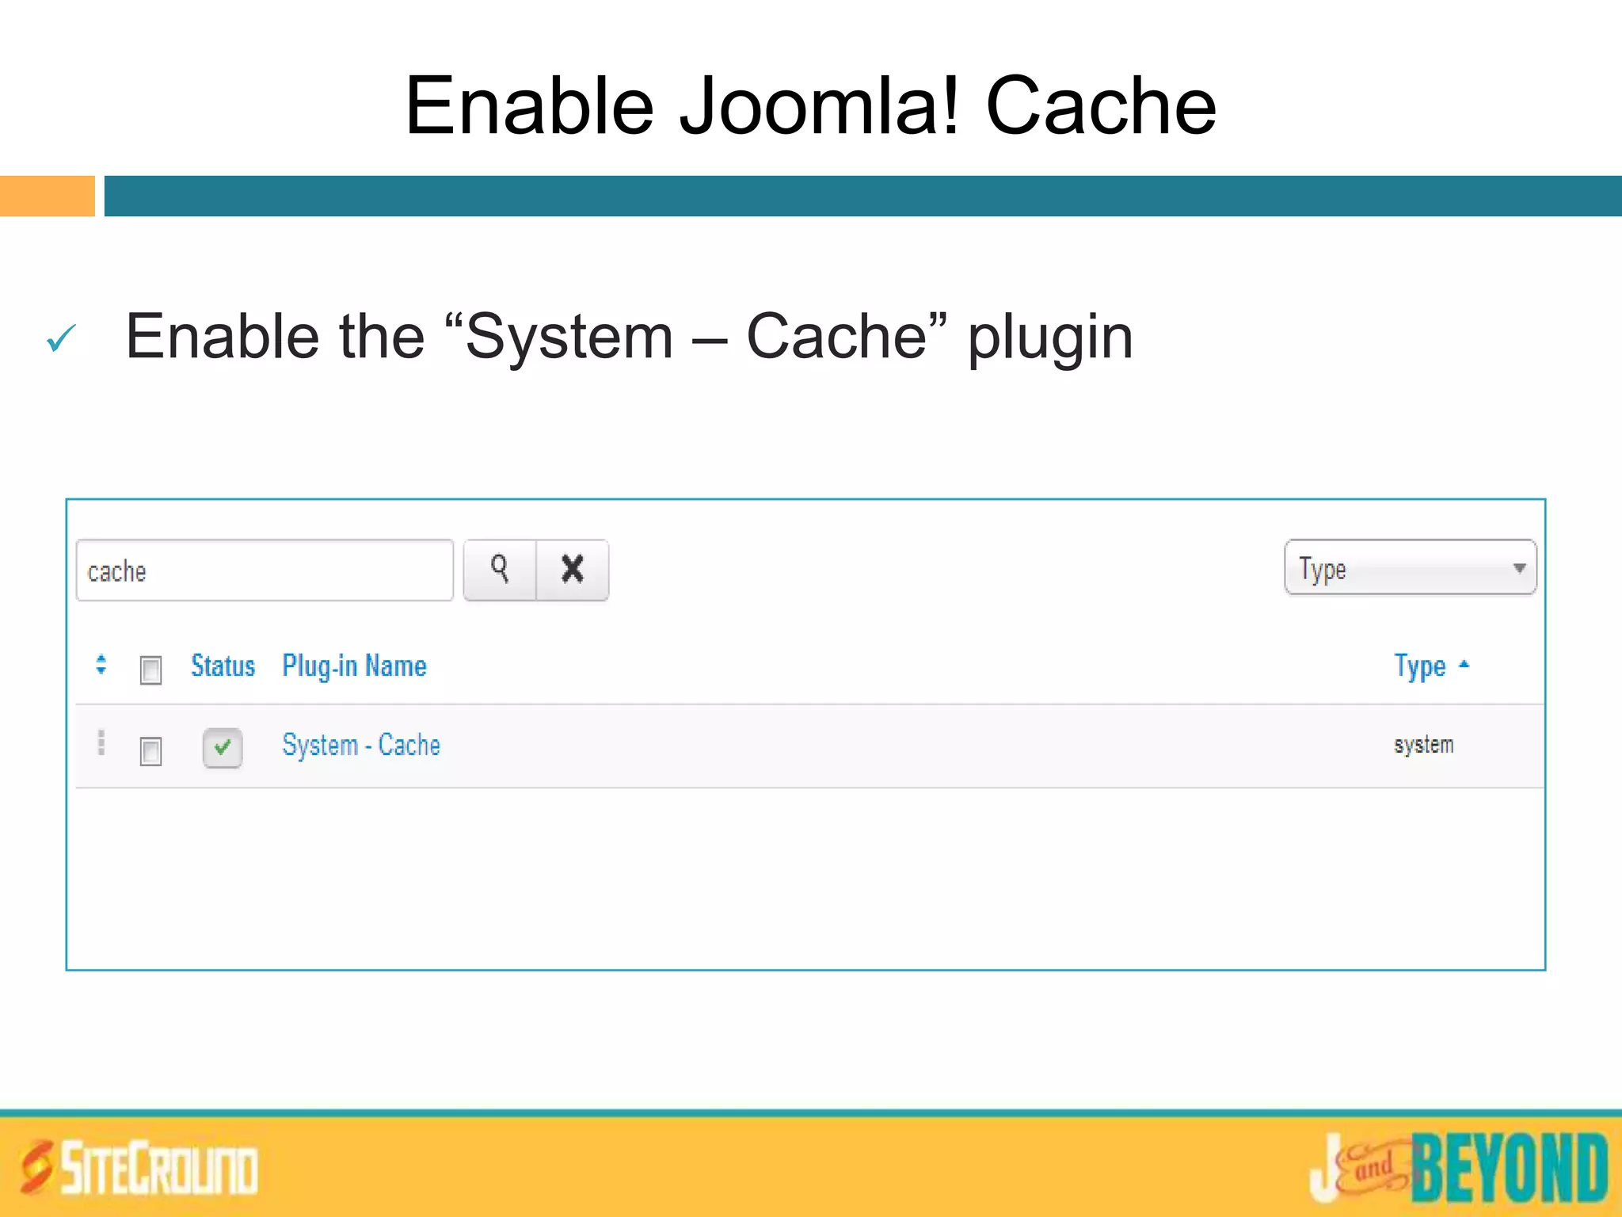Click the search magnifier button
The image size is (1622, 1217).
pos(500,570)
